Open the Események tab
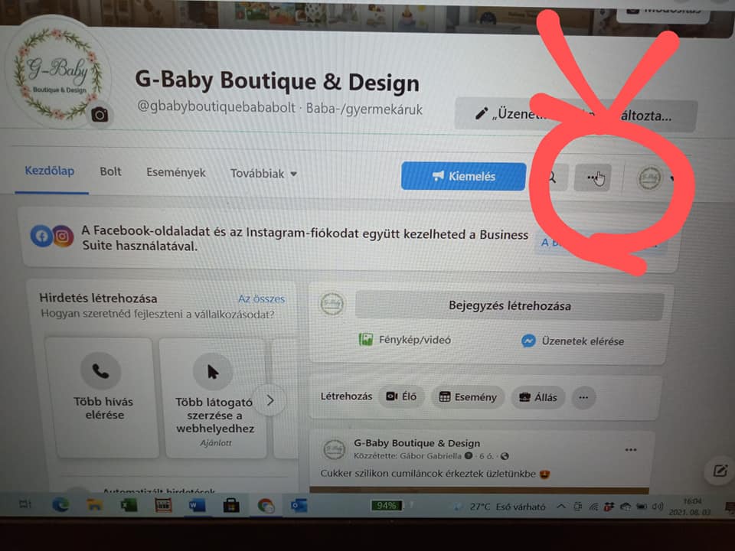The width and height of the screenshot is (735, 551). [176, 172]
